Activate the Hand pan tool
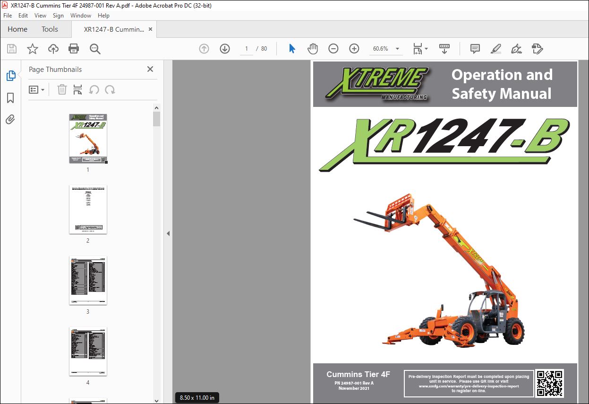Viewport: 589px width, 404px height. [x=313, y=49]
